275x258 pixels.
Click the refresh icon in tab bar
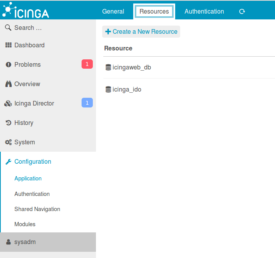[x=242, y=12]
